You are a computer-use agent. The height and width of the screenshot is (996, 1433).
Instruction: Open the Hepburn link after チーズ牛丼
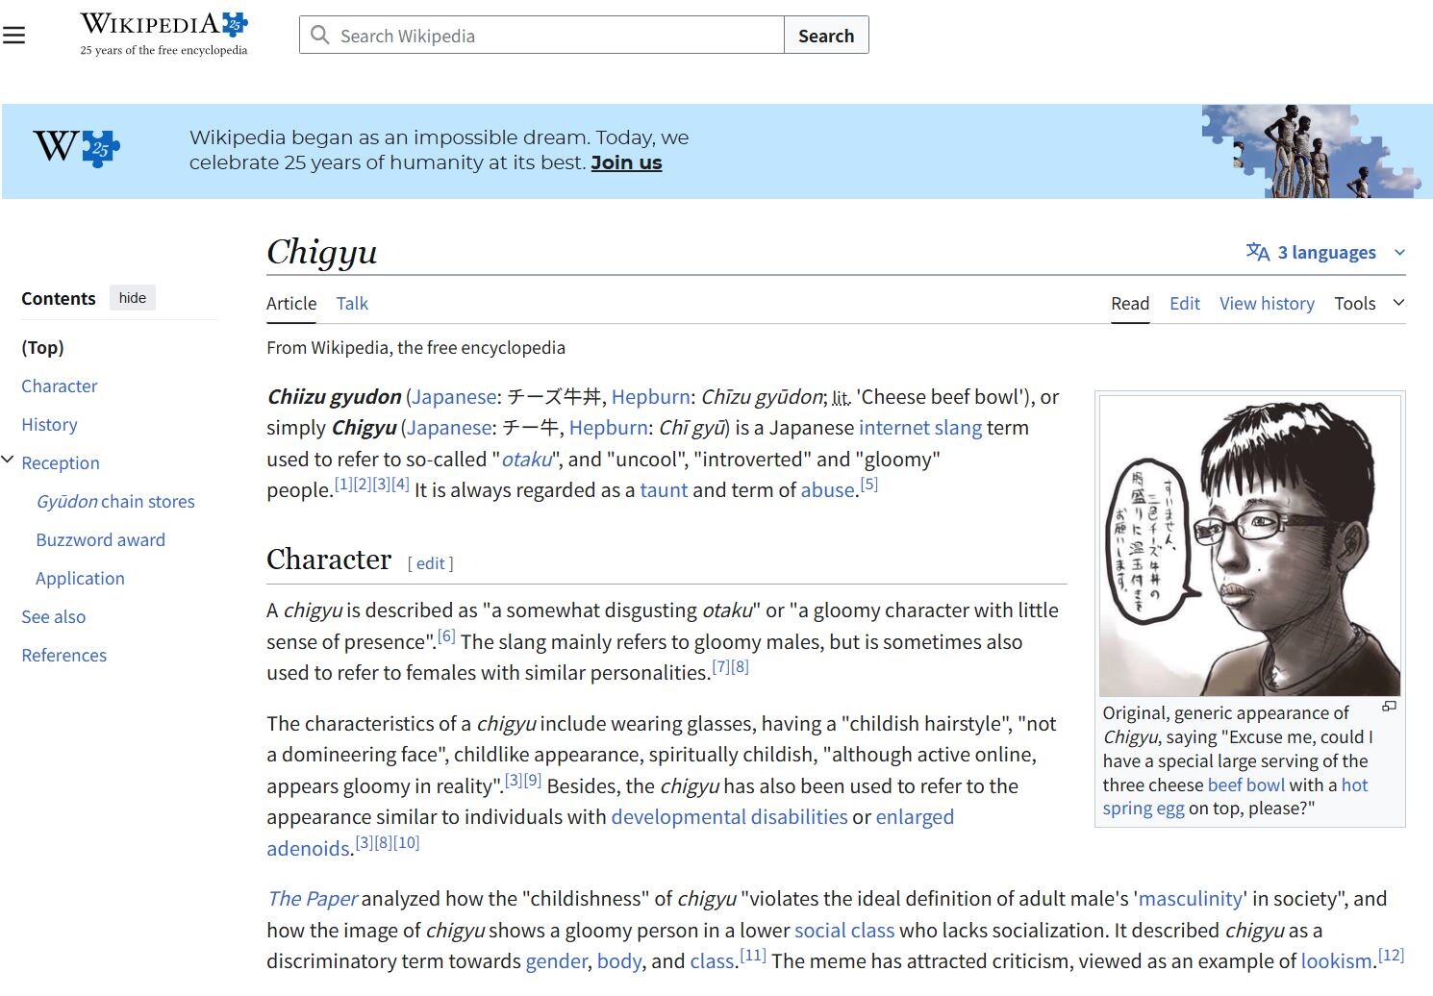(651, 396)
